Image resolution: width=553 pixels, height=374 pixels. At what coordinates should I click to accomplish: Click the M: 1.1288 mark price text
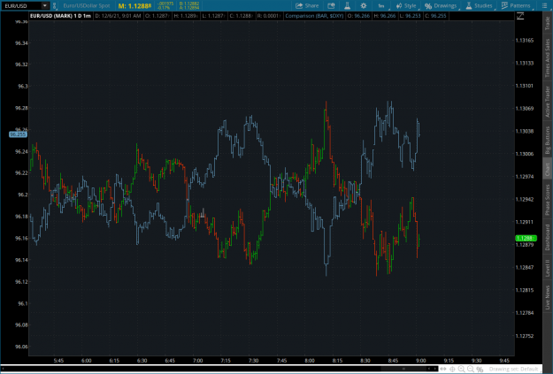tap(134, 5)
